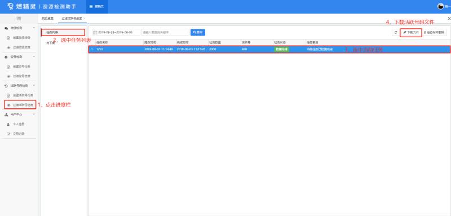Open 个人信息 under 用户中心

click(x=16, y=124)
